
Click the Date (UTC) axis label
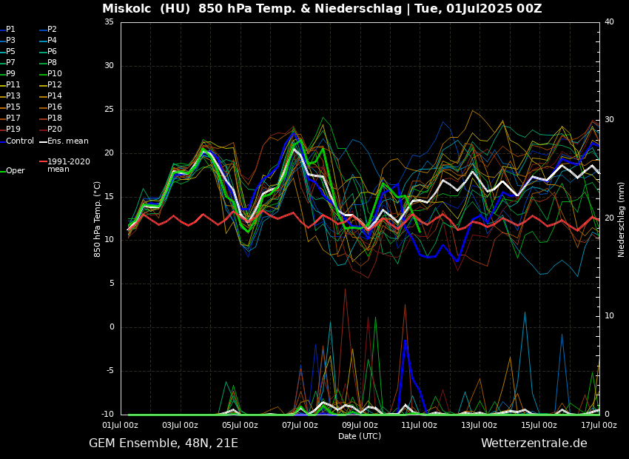click(x=360, y=436)
